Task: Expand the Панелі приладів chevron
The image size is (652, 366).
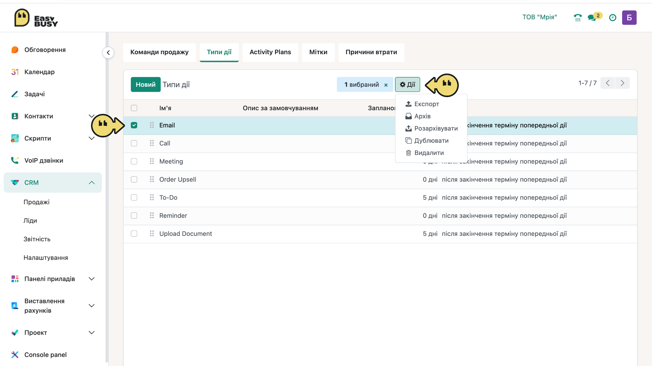Action: (x=91, y=279)
